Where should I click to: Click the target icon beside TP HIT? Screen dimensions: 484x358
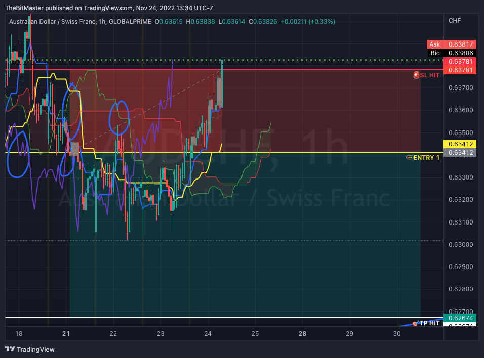(416, 324)
